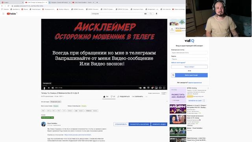Open Майнинг от А до Я video thumbnail
The height and width of the screenshot is (142, 252).
[178, 109]
